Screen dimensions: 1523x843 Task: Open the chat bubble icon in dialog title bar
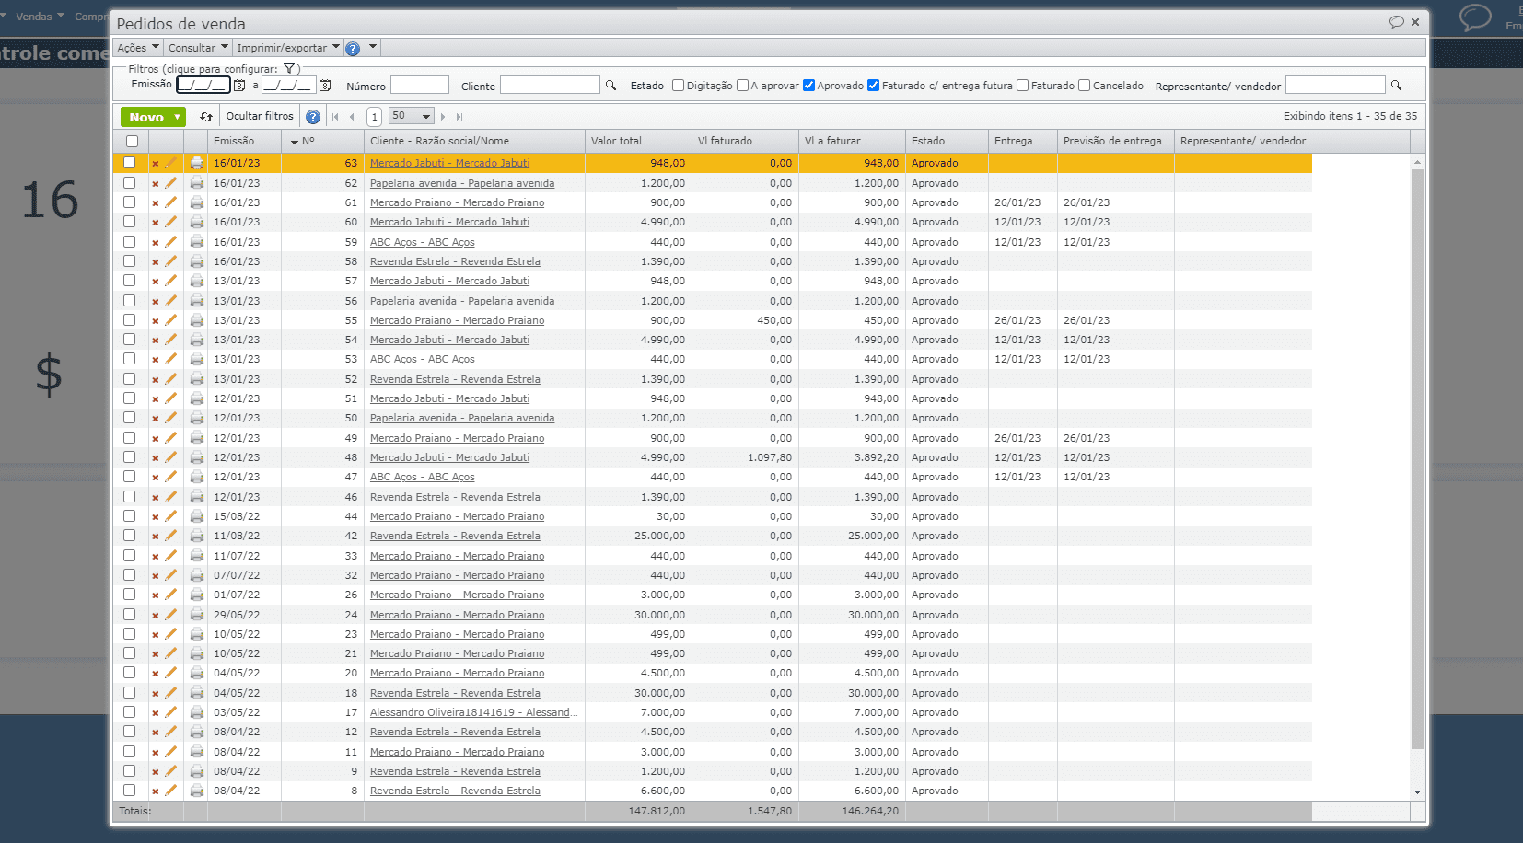[x=1396, y=22]
